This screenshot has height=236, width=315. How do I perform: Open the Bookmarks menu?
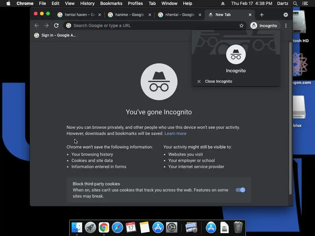111,3
